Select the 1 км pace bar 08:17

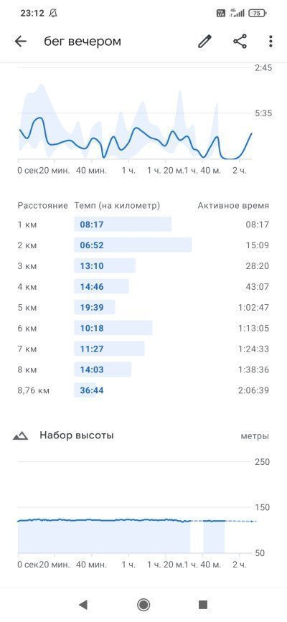point(123,225)
